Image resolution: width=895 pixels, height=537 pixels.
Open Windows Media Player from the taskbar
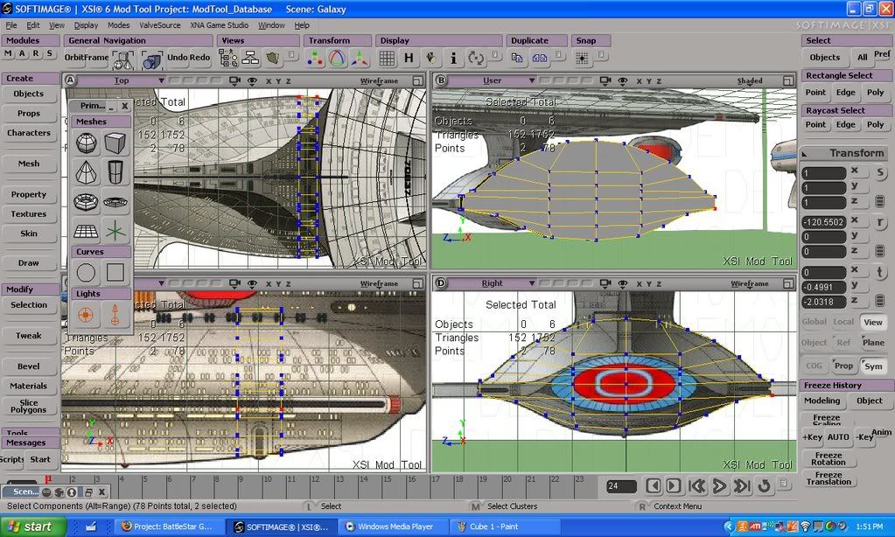[394, 527]
